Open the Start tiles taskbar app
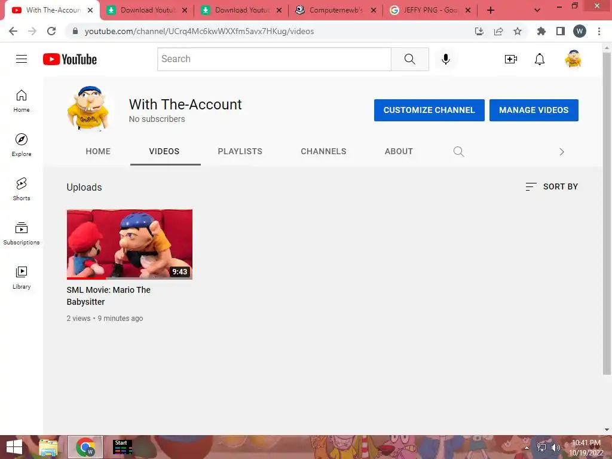Image resolution: width=612 pixels, height=459 pixels. (x=122, y=447)
